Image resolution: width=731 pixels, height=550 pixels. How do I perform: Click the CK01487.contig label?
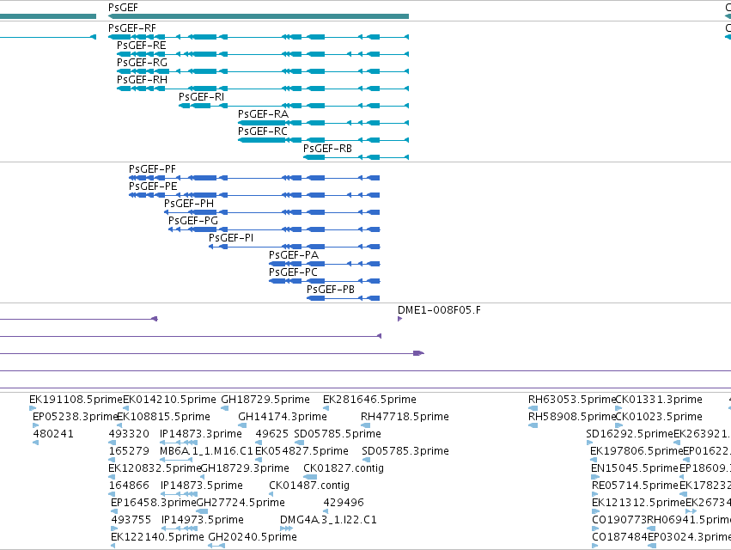(x=309, y=486)
